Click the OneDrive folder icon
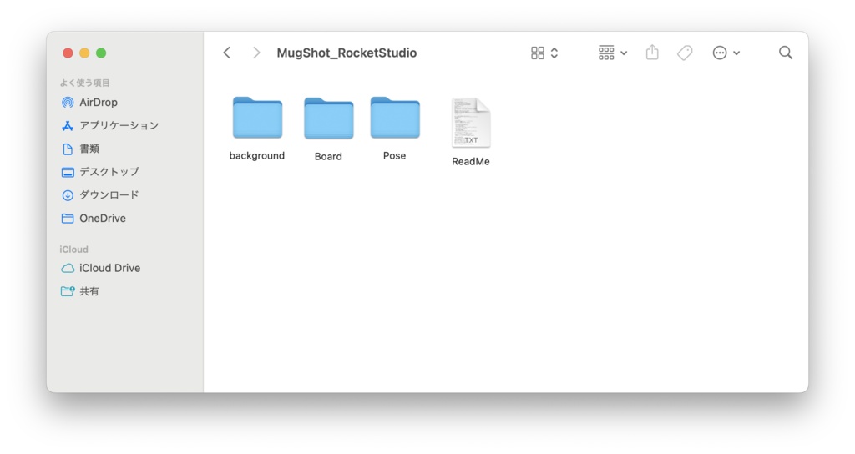The height and width of the screenshot is (454, 855). coord(68,219)
